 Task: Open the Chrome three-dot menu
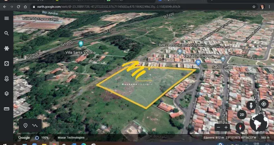click(269, 7)
